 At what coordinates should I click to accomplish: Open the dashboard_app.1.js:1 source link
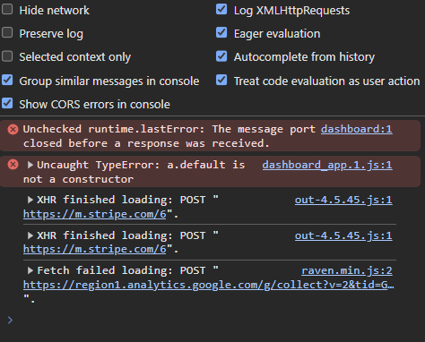(327, 165)
